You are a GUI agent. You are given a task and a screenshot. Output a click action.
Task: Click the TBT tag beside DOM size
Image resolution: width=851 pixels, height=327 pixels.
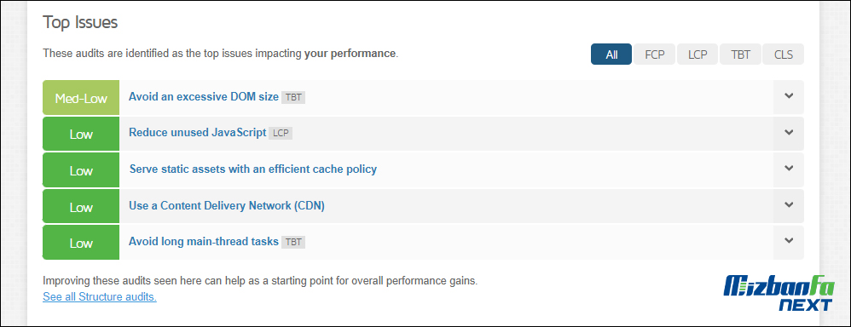pyautogui.click(x=293, y=98)
